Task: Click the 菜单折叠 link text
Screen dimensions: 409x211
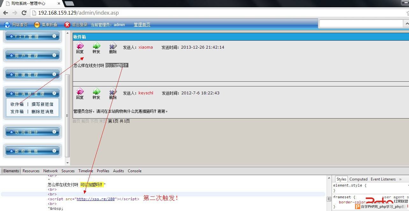Action: click(x=49, y=25)
